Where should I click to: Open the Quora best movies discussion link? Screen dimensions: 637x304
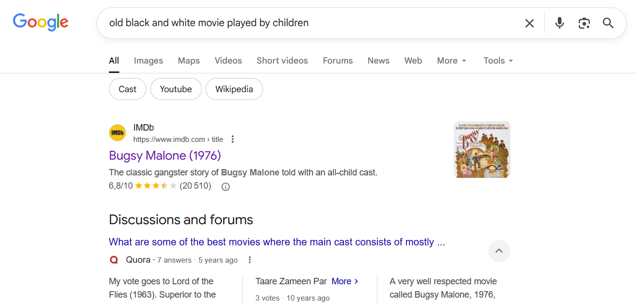click(x=276, y=242)
